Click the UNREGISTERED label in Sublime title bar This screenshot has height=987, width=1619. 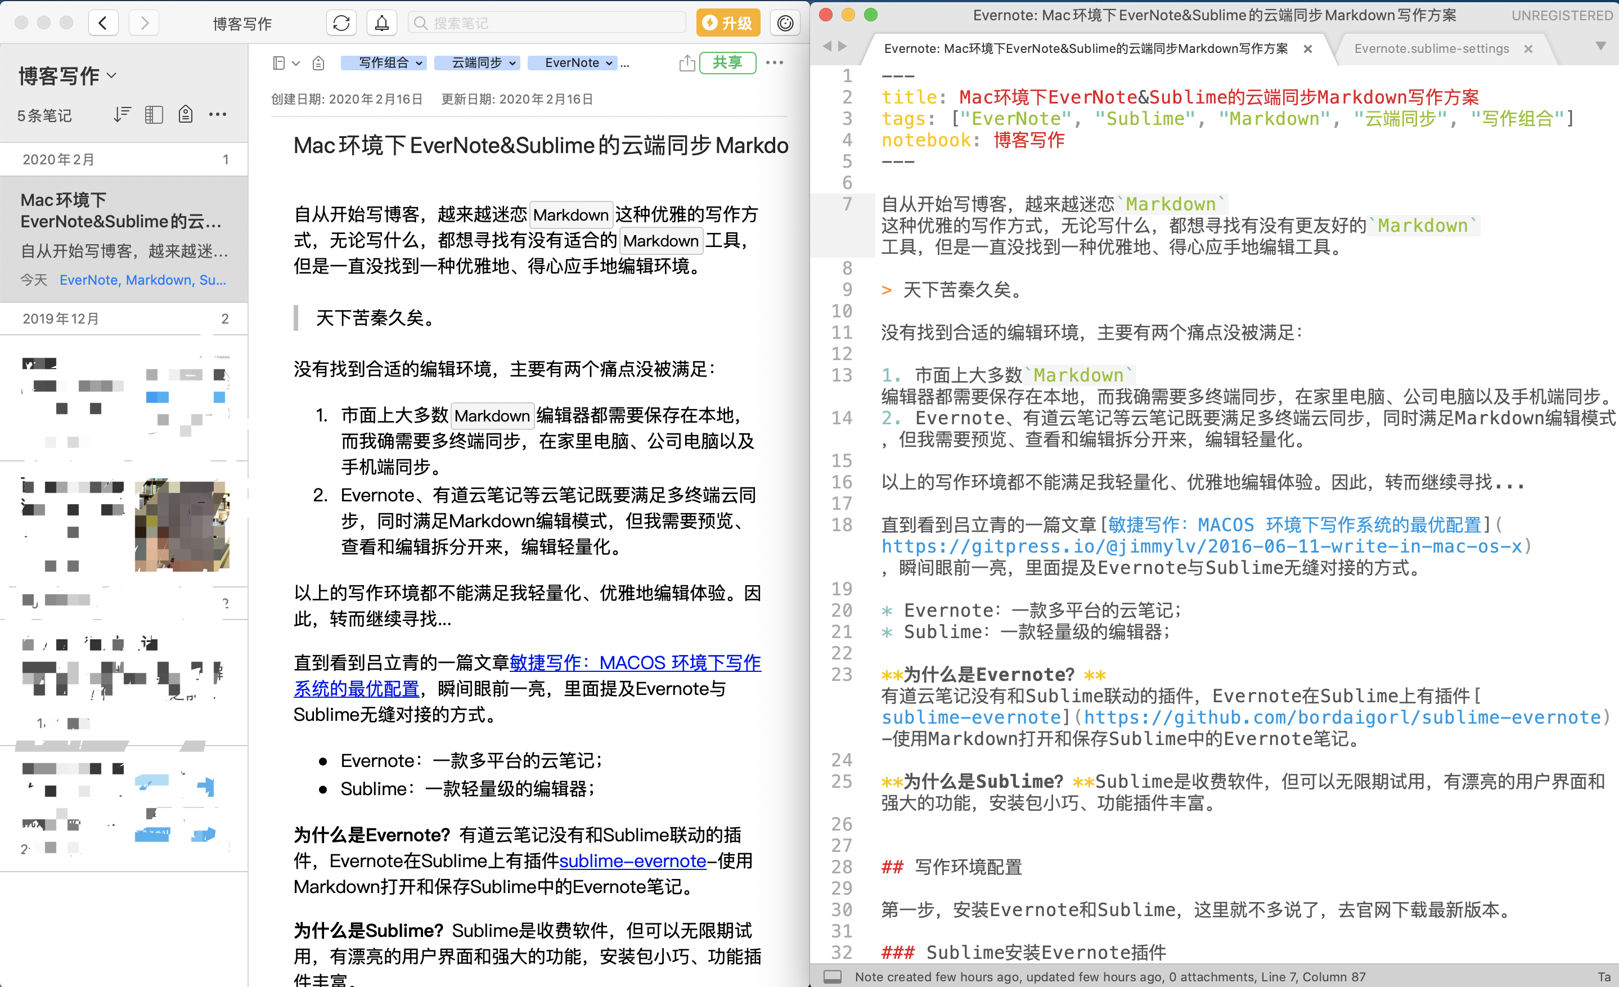pos(1561,15)
